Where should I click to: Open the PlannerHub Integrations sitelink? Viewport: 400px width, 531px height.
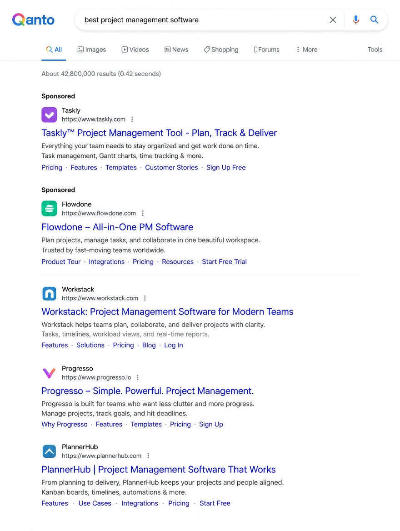click(x=140, y=503)
